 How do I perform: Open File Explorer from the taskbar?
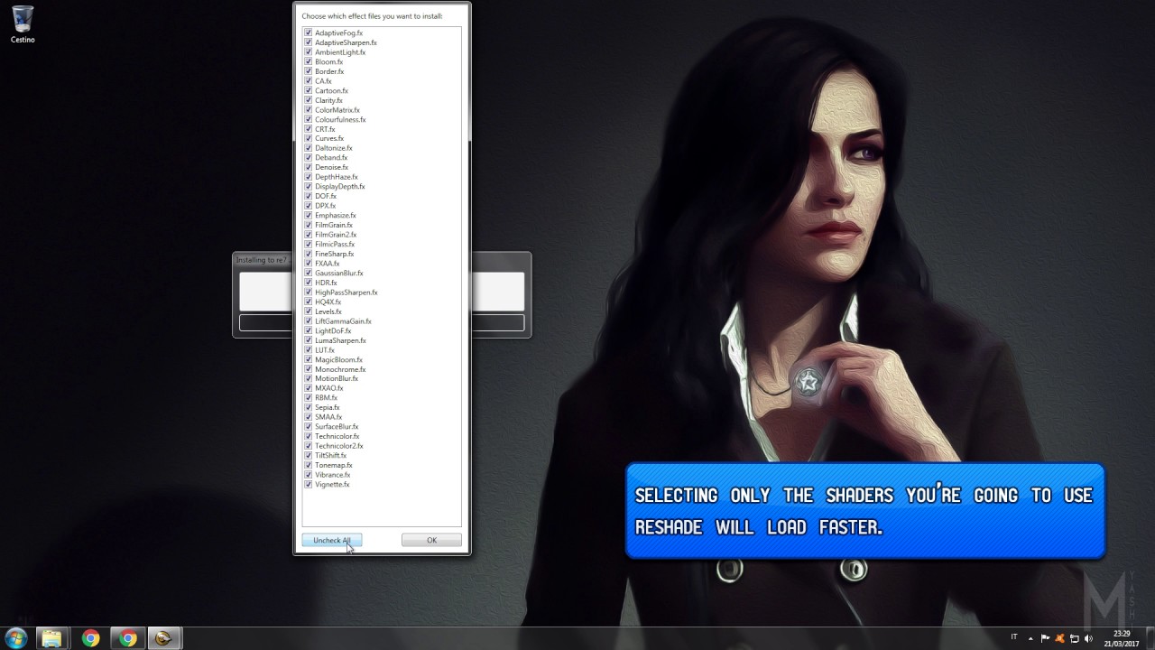coord(52,638)
